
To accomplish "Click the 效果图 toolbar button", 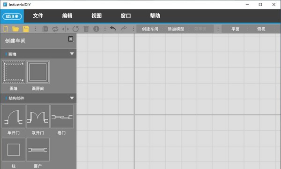I will tap(200, 29).
